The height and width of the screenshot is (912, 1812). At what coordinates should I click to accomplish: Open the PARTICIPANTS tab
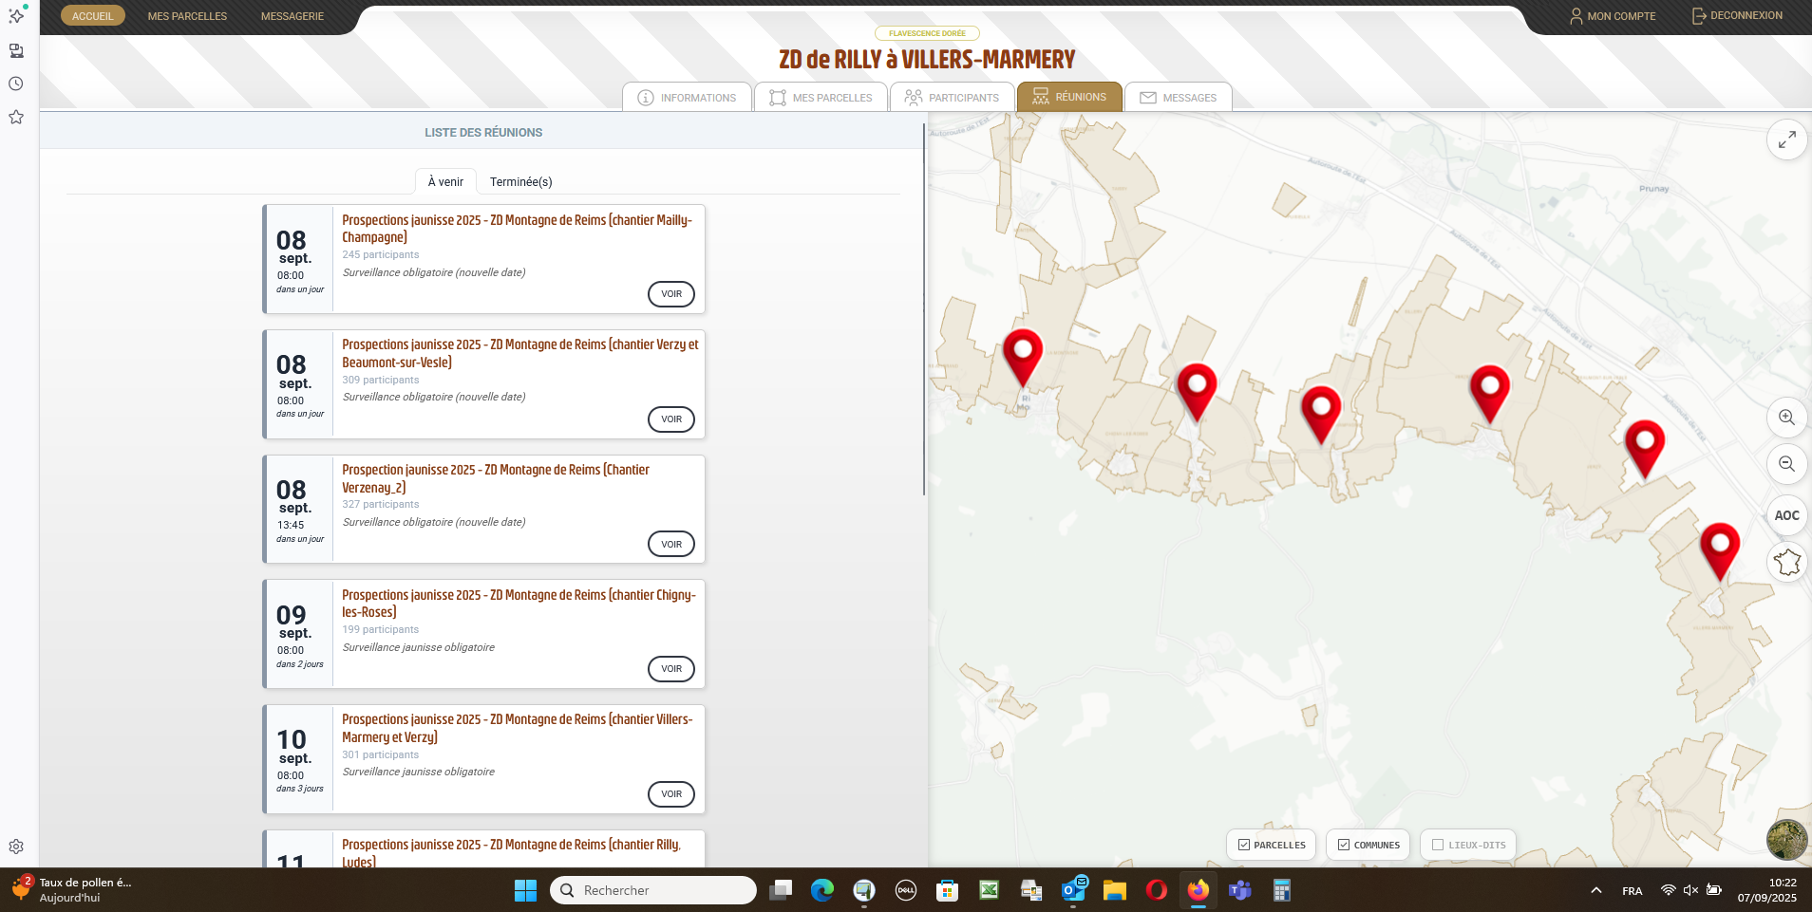[953, 98]
